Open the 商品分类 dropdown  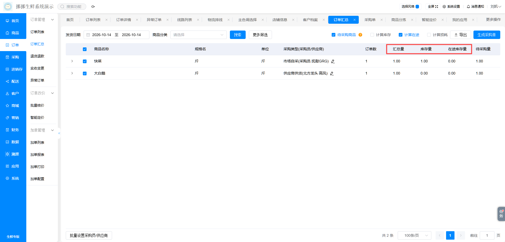point(199,35)
